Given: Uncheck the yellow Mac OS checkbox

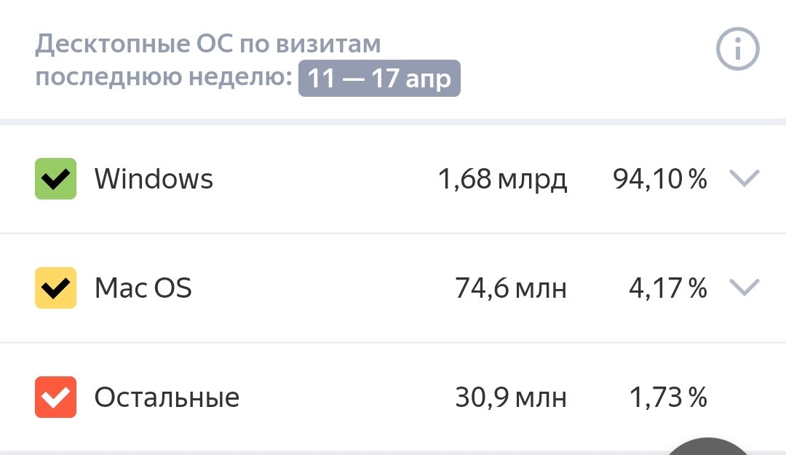Looking at the screenshot, I should (56, 288).
